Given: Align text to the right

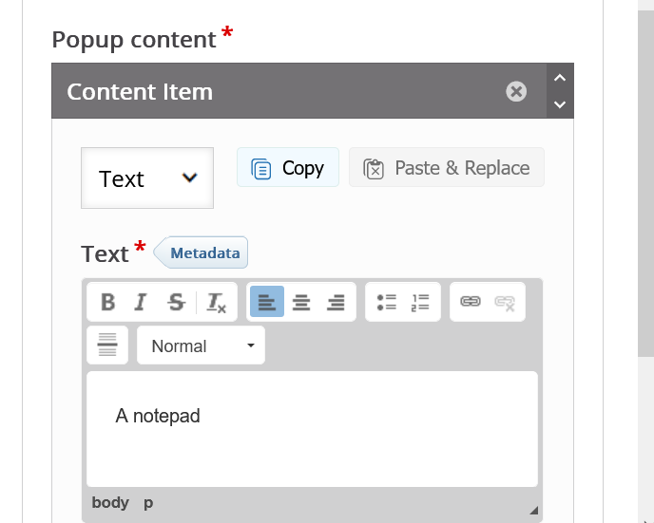Looking at the screenshot, I should (336, 302).
